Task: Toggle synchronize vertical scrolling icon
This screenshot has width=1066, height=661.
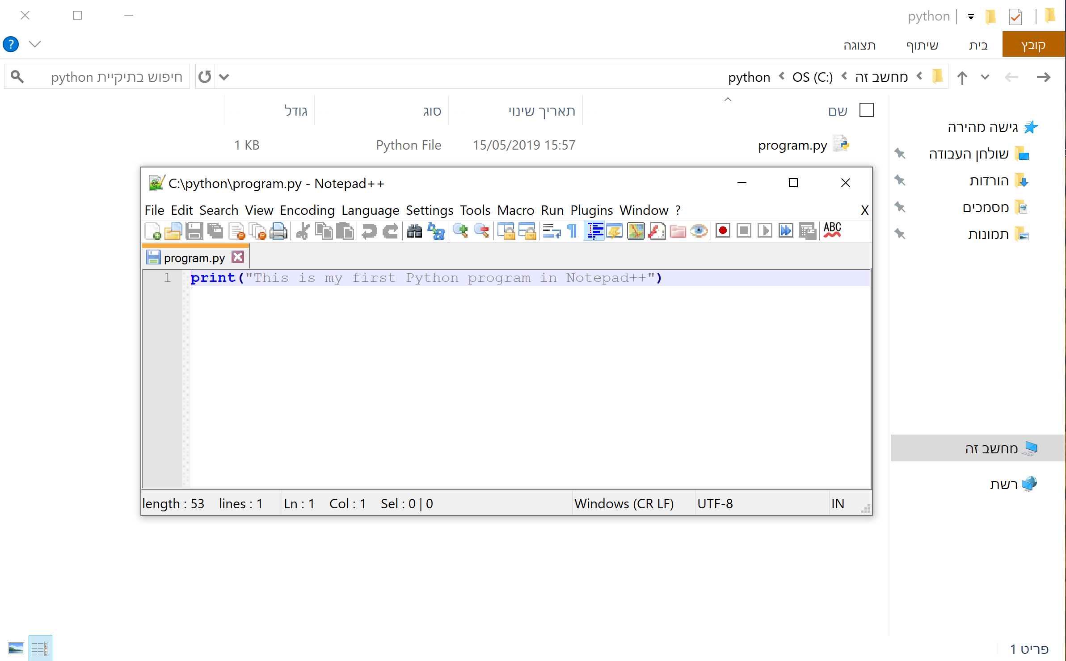Action: tap(506, 231)
